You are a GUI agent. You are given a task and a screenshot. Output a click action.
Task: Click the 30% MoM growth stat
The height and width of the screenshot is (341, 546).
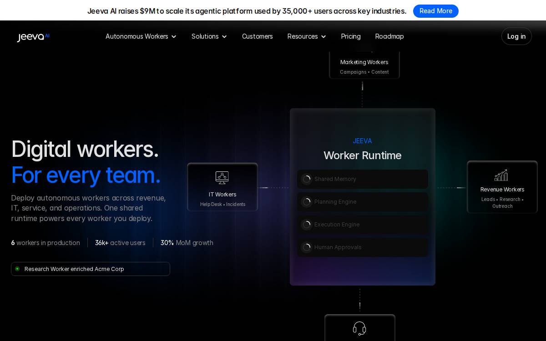(x=187, y=243)
